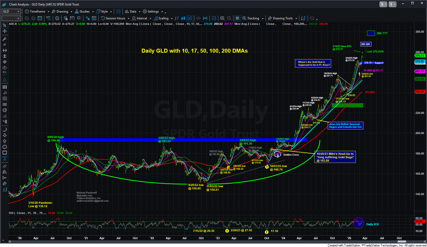Screen dimensions: 427x247
Task: Expand the Timeframe dropdown arrow
Action: coord(48,12)
